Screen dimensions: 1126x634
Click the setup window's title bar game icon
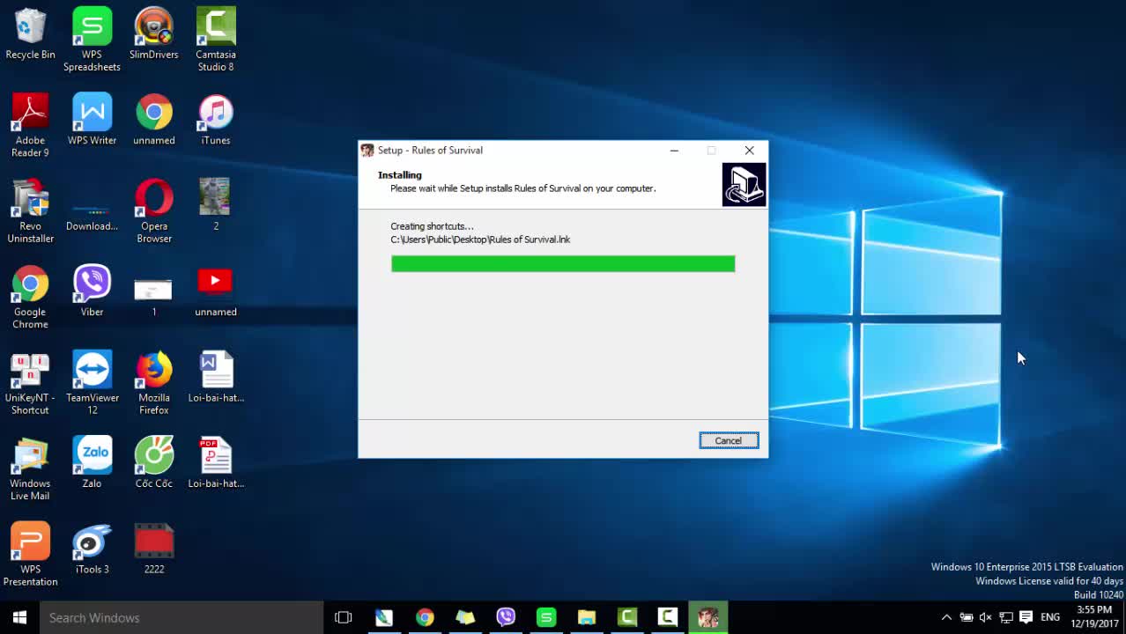click(x=367, y=151)
